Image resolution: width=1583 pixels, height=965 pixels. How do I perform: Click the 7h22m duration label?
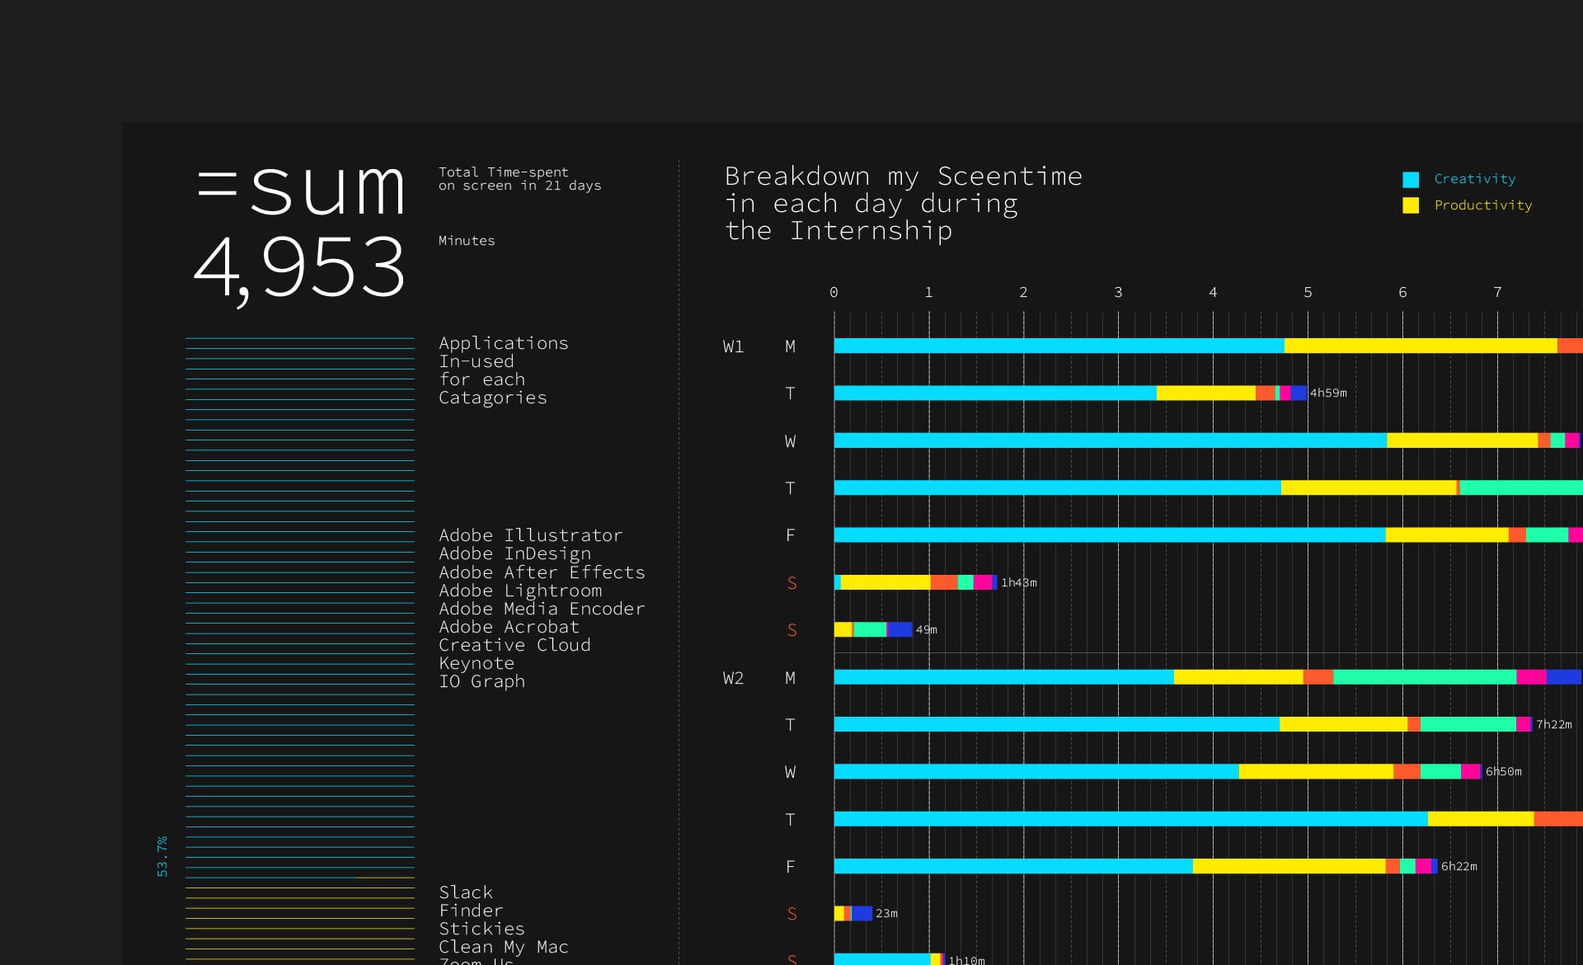pyautogui.click(x=1553, y=725)
